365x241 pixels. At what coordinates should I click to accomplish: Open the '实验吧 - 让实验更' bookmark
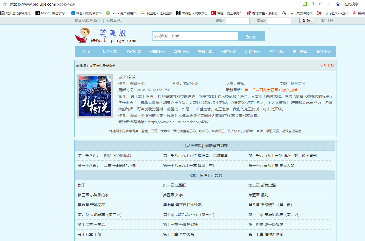[157, 13]
